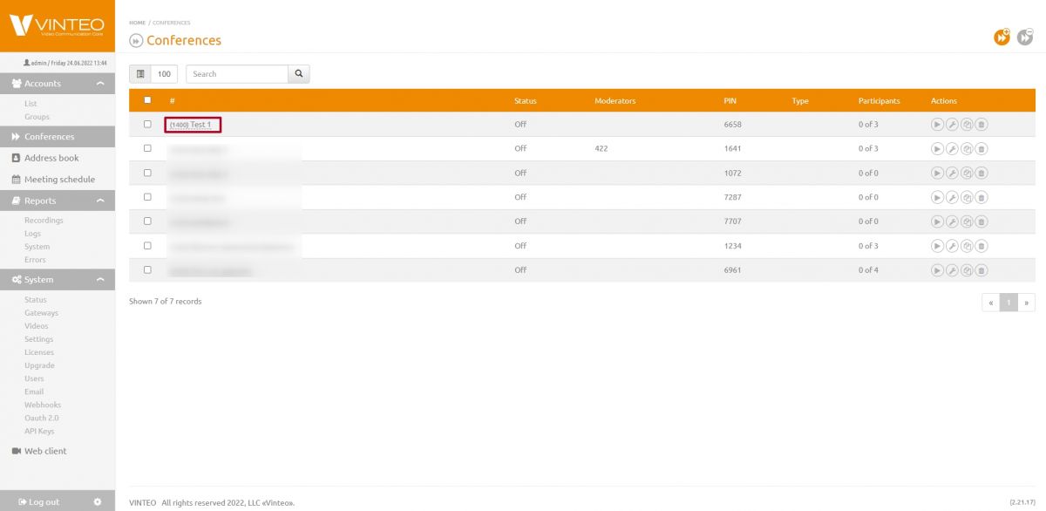Image resolution: width=1046 pixels, height=511 pixels.
Task: Open Address book from the sidebar
Action: point(51,158)
